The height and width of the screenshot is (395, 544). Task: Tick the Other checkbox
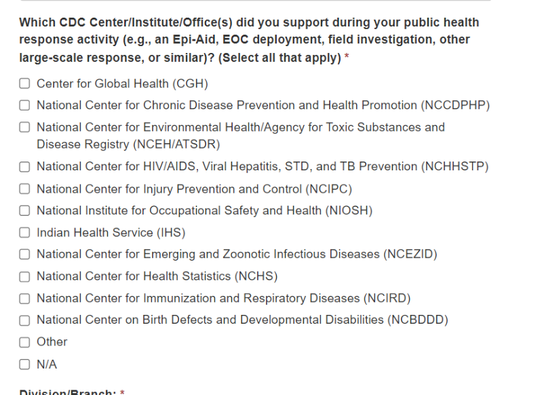tap(24, 342)
